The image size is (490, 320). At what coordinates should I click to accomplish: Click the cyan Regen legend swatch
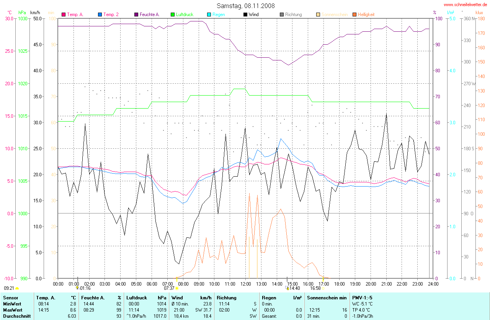(209, 15)
